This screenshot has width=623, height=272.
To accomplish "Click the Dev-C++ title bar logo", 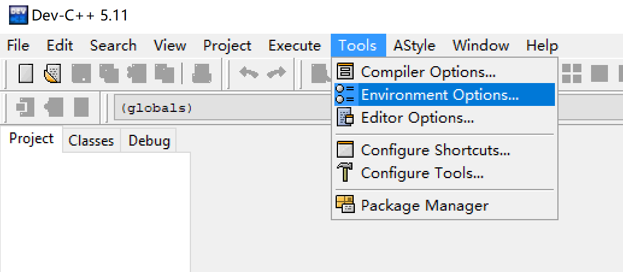I will (x=18, y=16).
